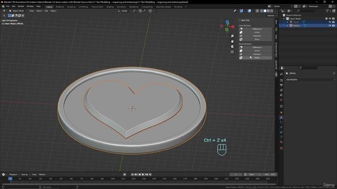
Task: Open the viewport Object menu
Action: point(54,11)
